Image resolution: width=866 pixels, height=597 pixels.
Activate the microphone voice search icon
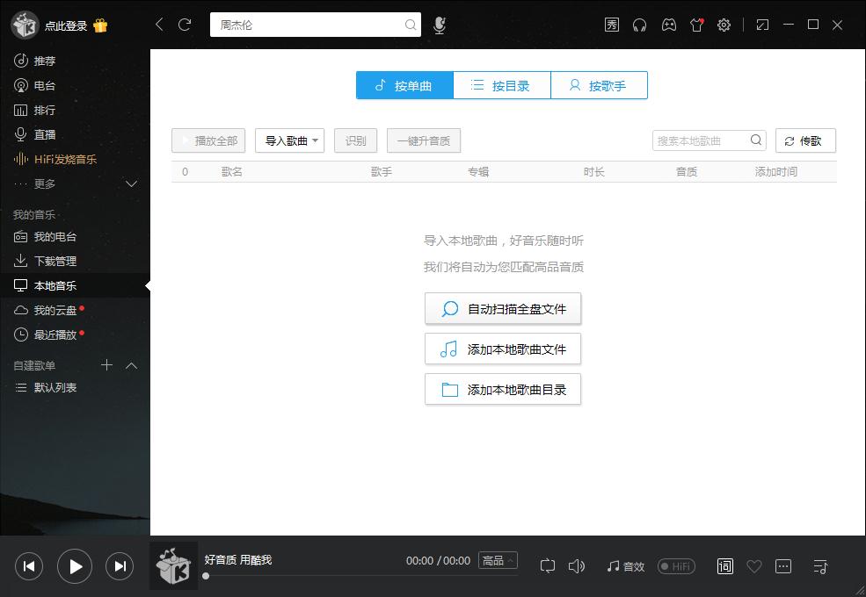pos(439,25)
